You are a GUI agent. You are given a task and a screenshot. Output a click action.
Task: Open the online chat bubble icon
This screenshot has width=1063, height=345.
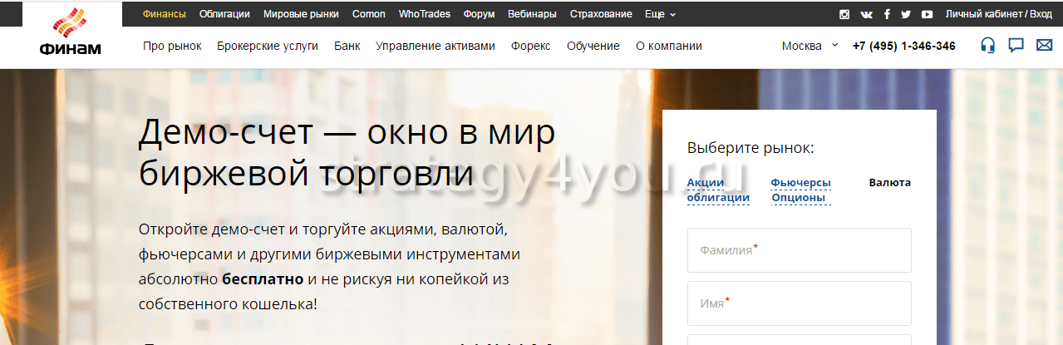pos(1016,46)
